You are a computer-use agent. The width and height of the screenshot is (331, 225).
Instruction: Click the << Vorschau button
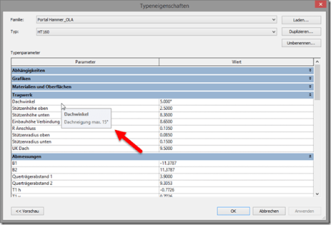pyautogui.click(x=27, y=211)
